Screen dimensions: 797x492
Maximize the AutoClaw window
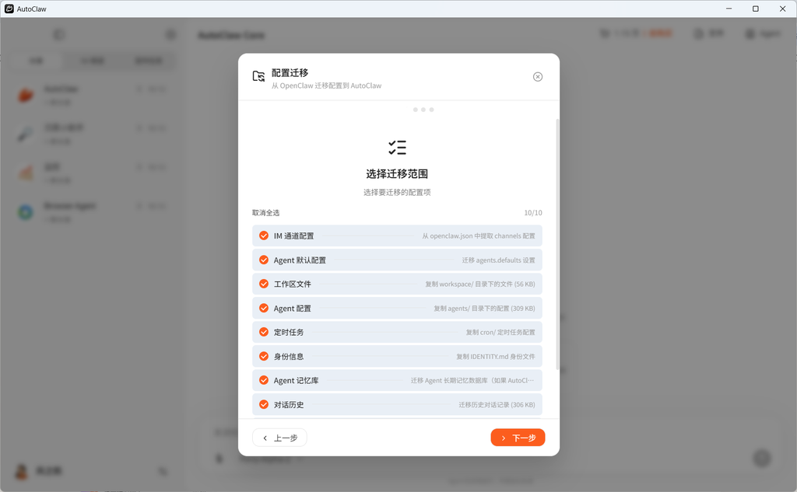[x=755, y=9]
